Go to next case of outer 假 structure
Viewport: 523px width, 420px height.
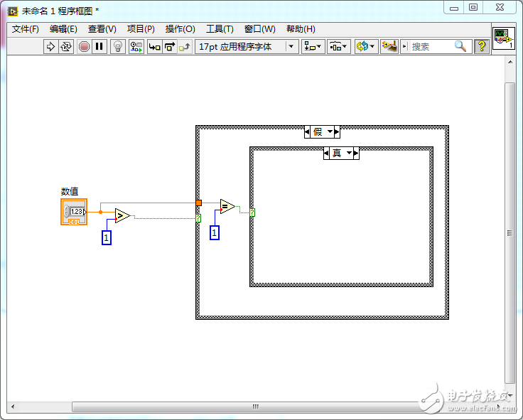click(x=337, y=131)
